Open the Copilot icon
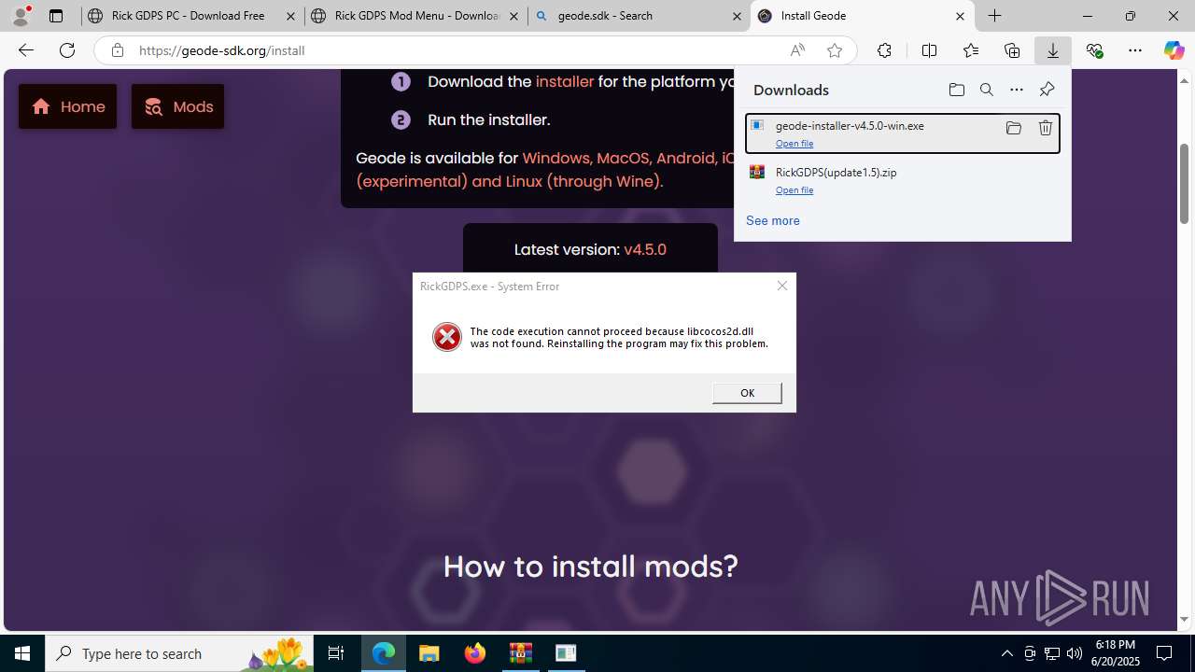 point(1174,50)
